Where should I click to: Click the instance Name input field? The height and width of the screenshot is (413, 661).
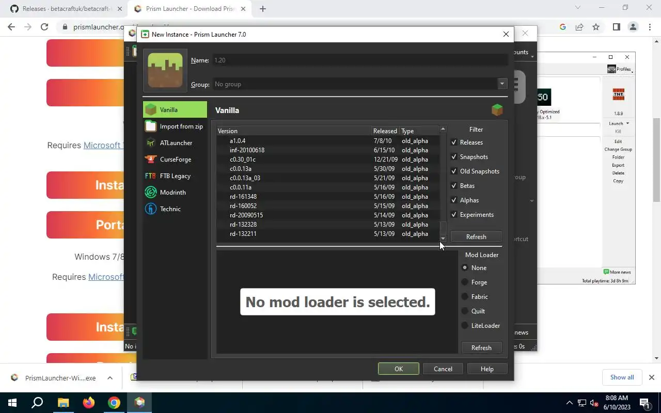[359, 60]
